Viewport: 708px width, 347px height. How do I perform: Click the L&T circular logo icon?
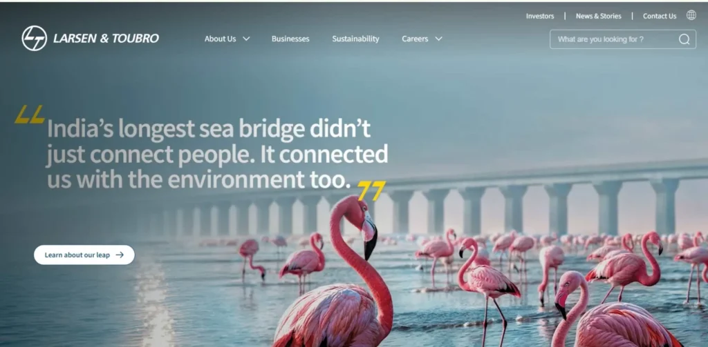(35, 39)
